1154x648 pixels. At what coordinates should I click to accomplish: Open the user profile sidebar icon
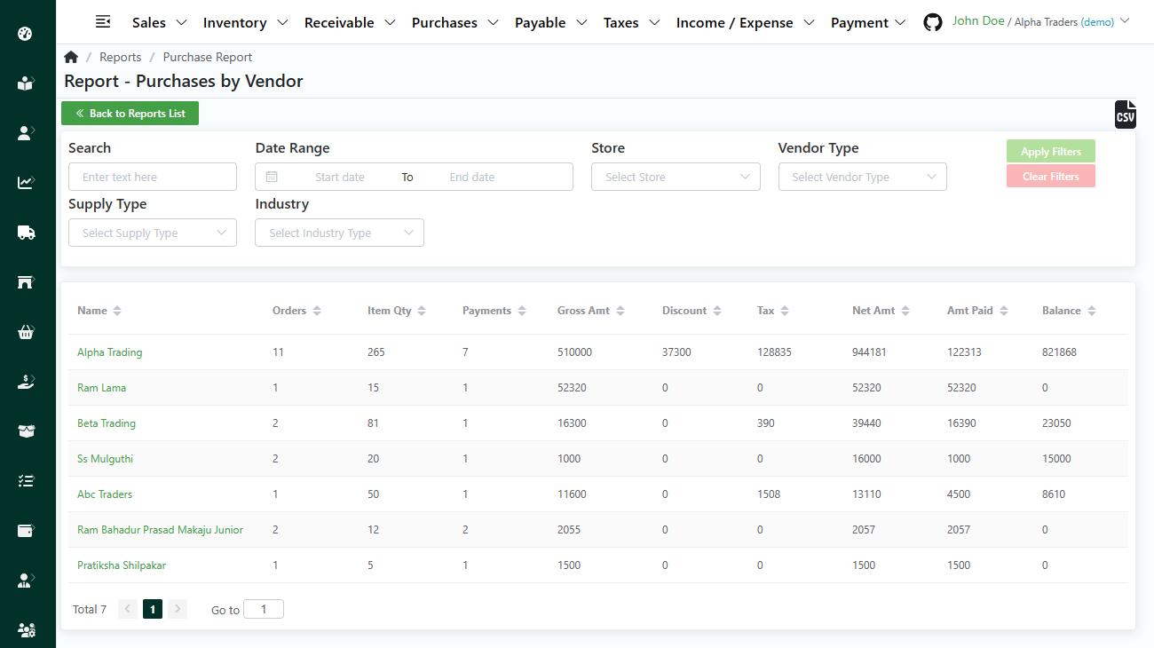click(x=26, y=133)
